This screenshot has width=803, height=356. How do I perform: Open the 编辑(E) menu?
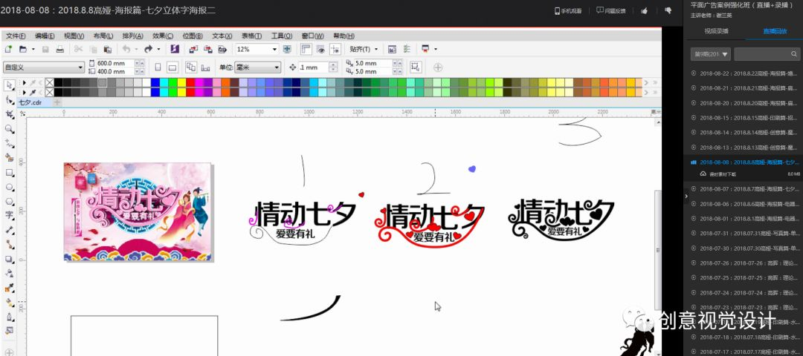tap(45, 36)
